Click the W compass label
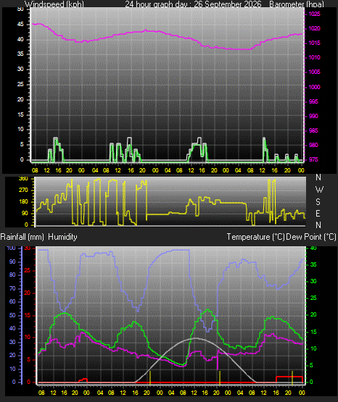Screen dimensions: 338x402 click(x=319, y=190)
